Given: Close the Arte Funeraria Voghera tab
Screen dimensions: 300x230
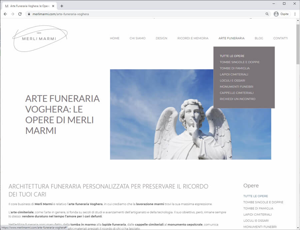Looking at the screenshot, I should (x=53, y=6).
